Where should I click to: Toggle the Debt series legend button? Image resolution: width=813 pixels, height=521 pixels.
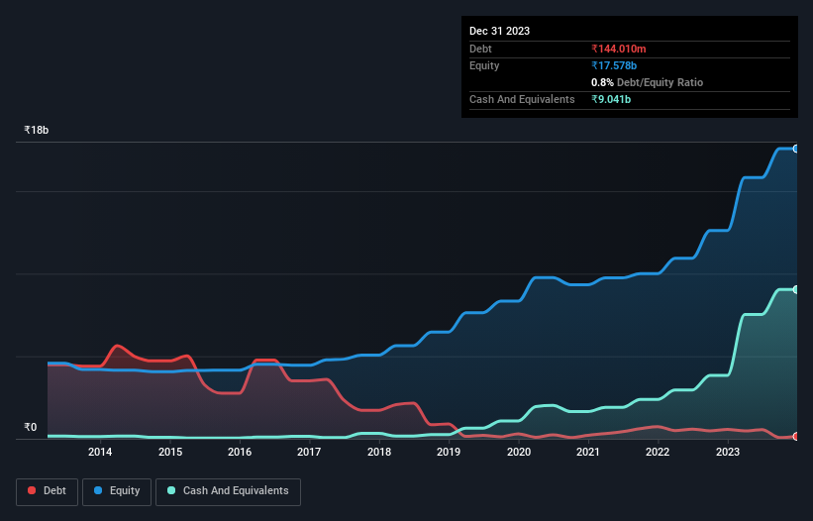pyautogui.click(x=48, y=491)
